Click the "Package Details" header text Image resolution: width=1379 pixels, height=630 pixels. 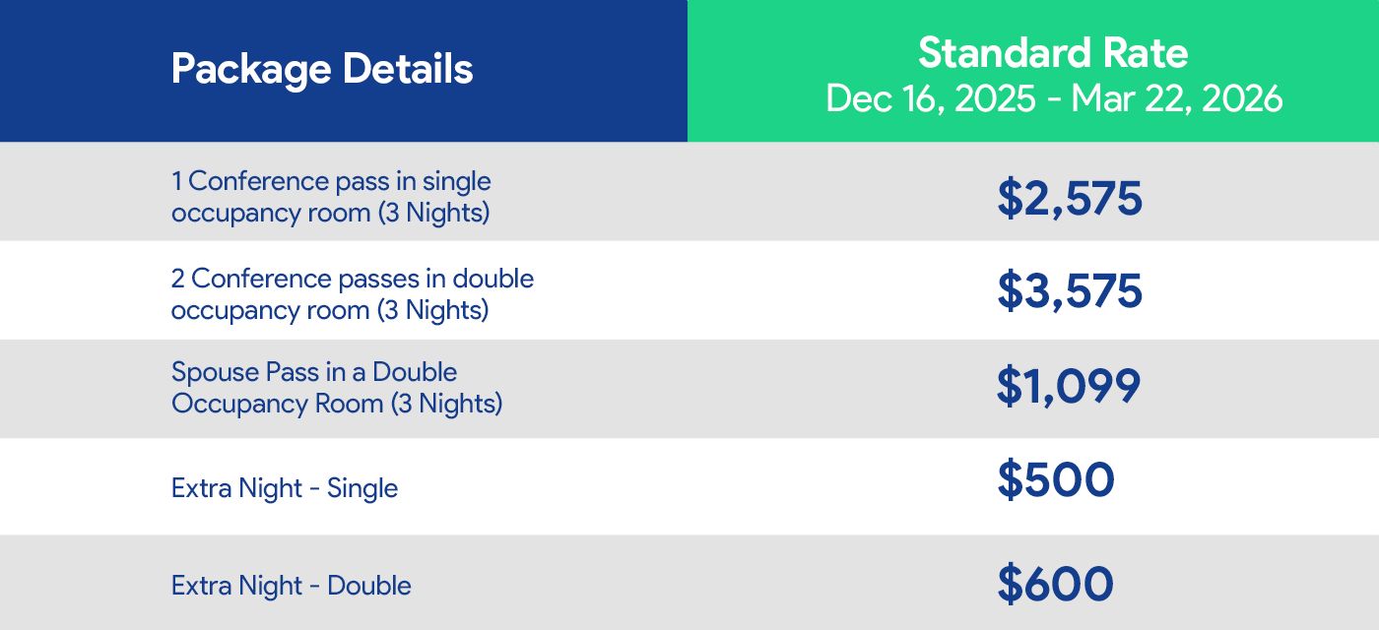pyautogui.click(x=322, y=70)
